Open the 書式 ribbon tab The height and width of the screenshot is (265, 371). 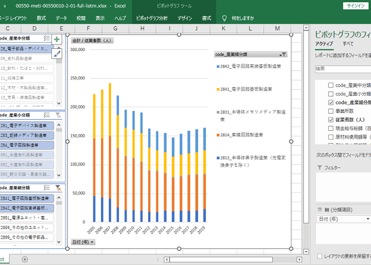(206, 18)
